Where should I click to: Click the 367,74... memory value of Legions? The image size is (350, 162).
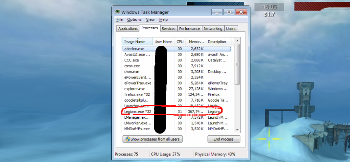tap(196, 112)
